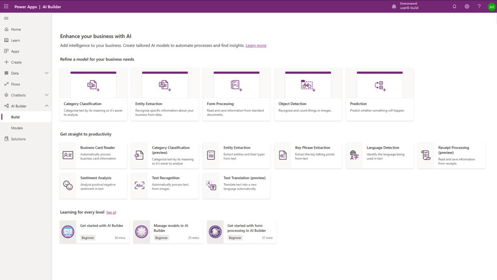Click the Learn book icon in sidebar
Viewport: 497px width, 280px height.
6,40
